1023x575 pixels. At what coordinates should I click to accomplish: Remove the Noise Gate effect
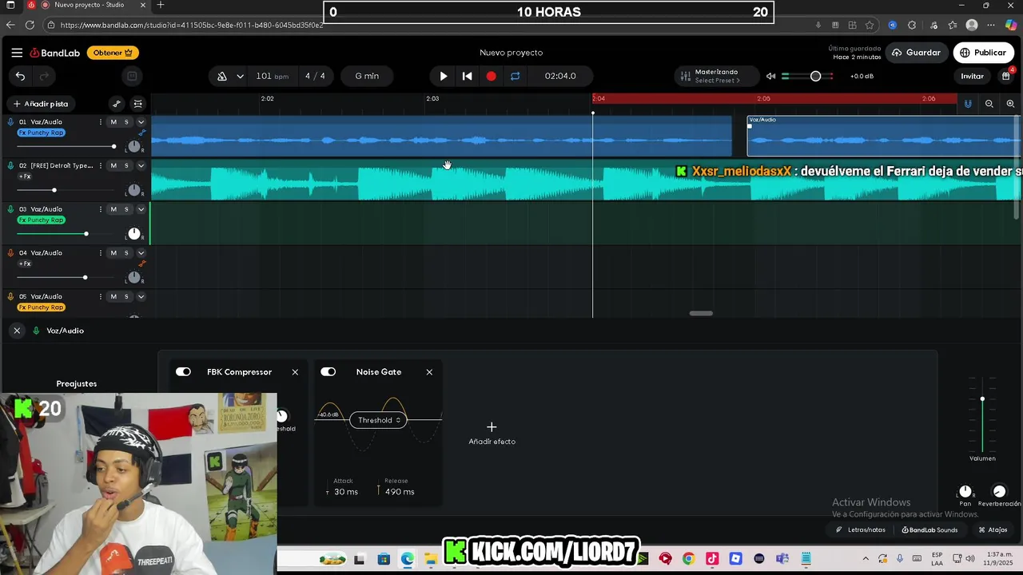tap(429, 372)
